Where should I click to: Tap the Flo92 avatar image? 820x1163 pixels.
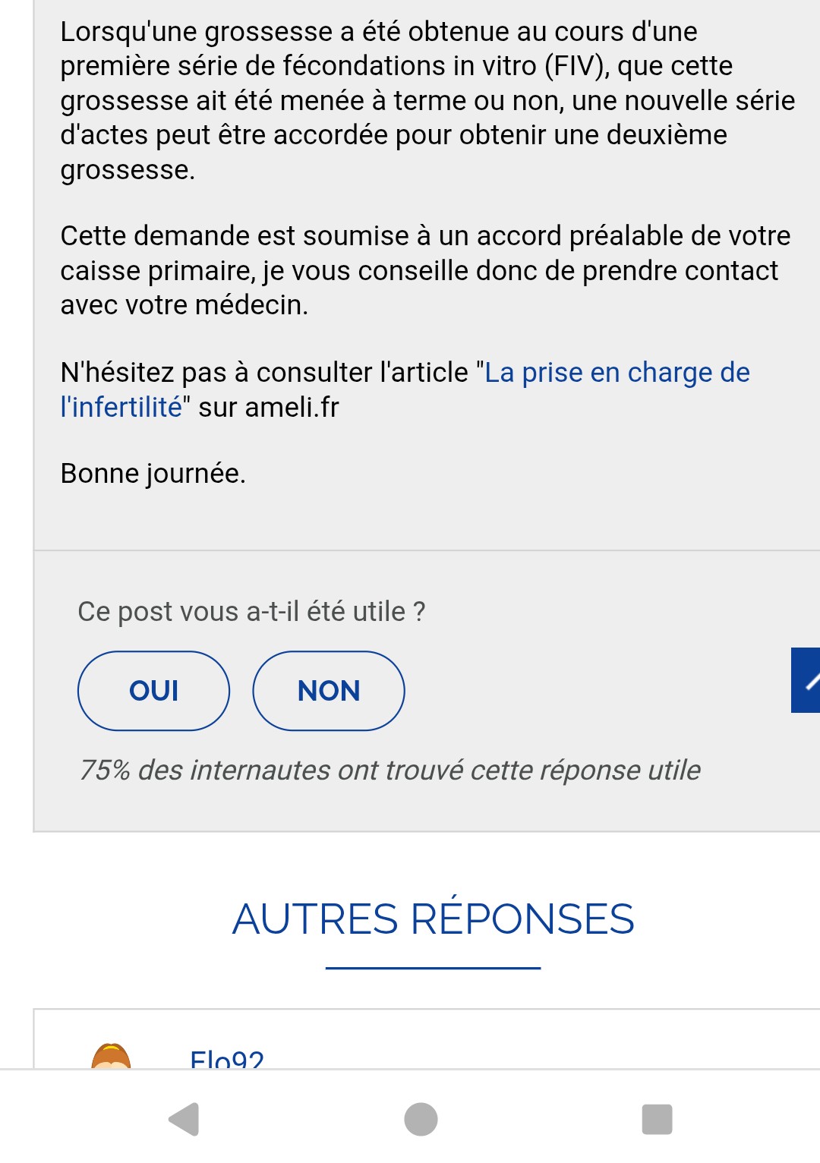pos(111,1056)
